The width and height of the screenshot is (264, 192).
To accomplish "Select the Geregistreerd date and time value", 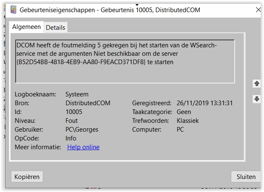I will click(204, 103).
